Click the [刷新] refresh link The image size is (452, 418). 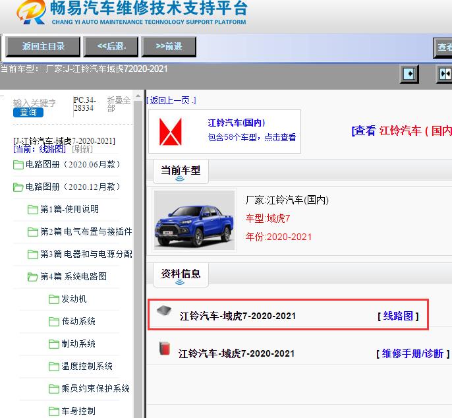click(82, 149)
